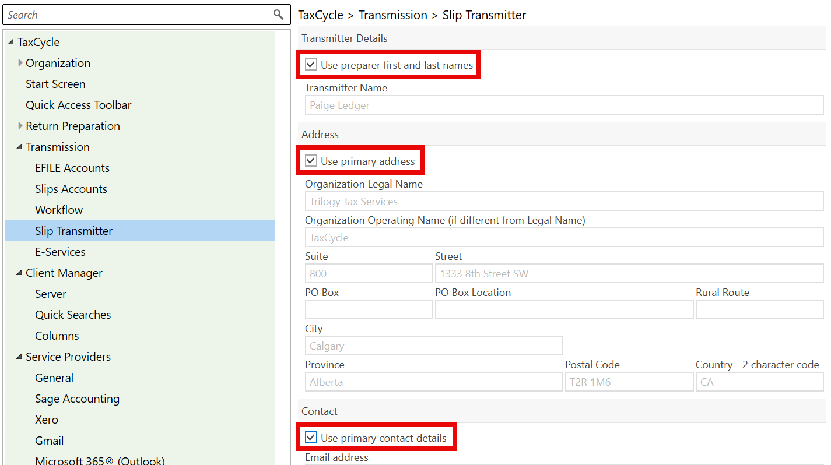Select the Organization tree label
Screen dimensions: 831x465
click(x=58, y=63)
